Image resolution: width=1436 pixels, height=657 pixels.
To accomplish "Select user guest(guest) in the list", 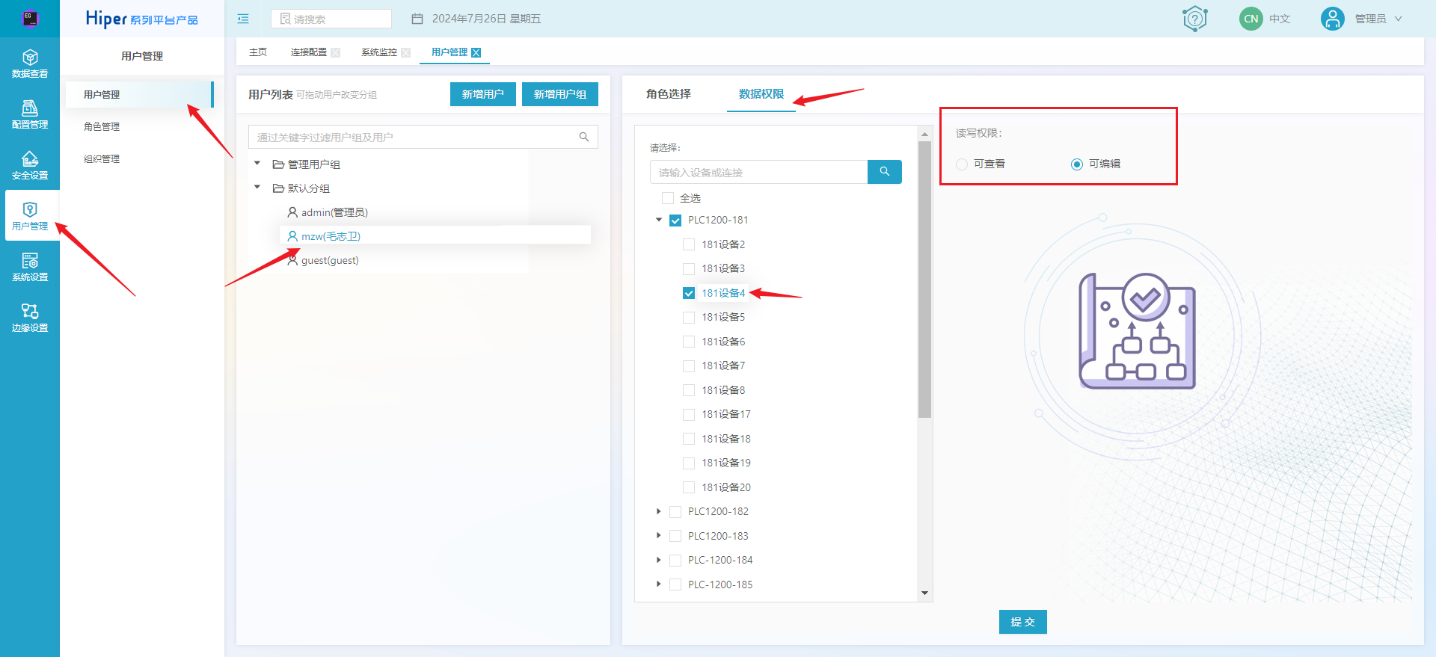I will (x=330, y=260).
